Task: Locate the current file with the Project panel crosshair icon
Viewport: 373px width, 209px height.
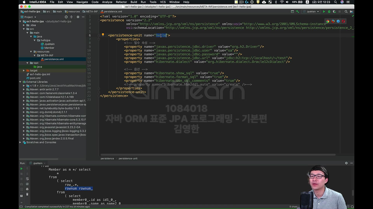Action: coord(66,17)
